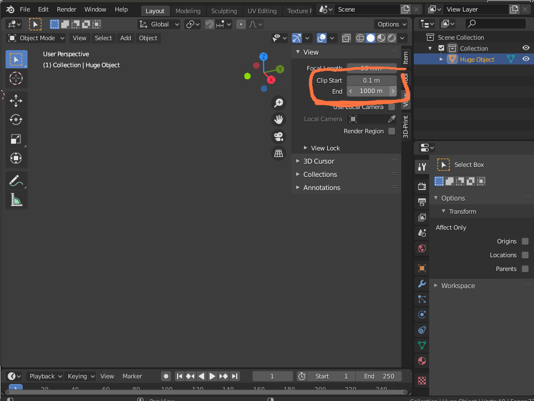Activate the Rotate tool
The width and height of the screenshot is (534, 401).
coord(16,120)
